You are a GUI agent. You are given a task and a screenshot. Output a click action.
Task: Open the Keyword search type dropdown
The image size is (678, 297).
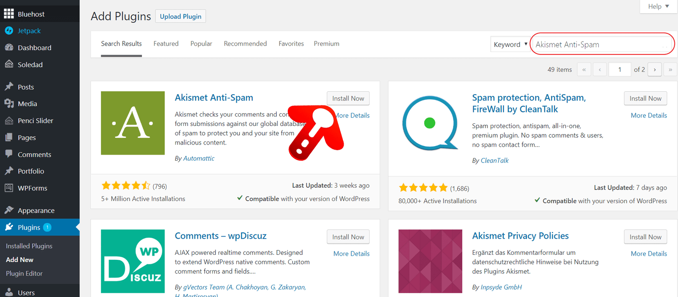pyautogui.click(x=510, y=44)
